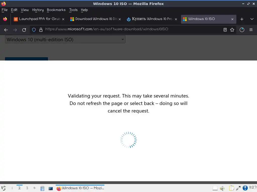The height and width of the screenshot is (192, 257).
Task: Switch to virtual desktop 3
Action: pyautogui.click(x=27, y=188)
